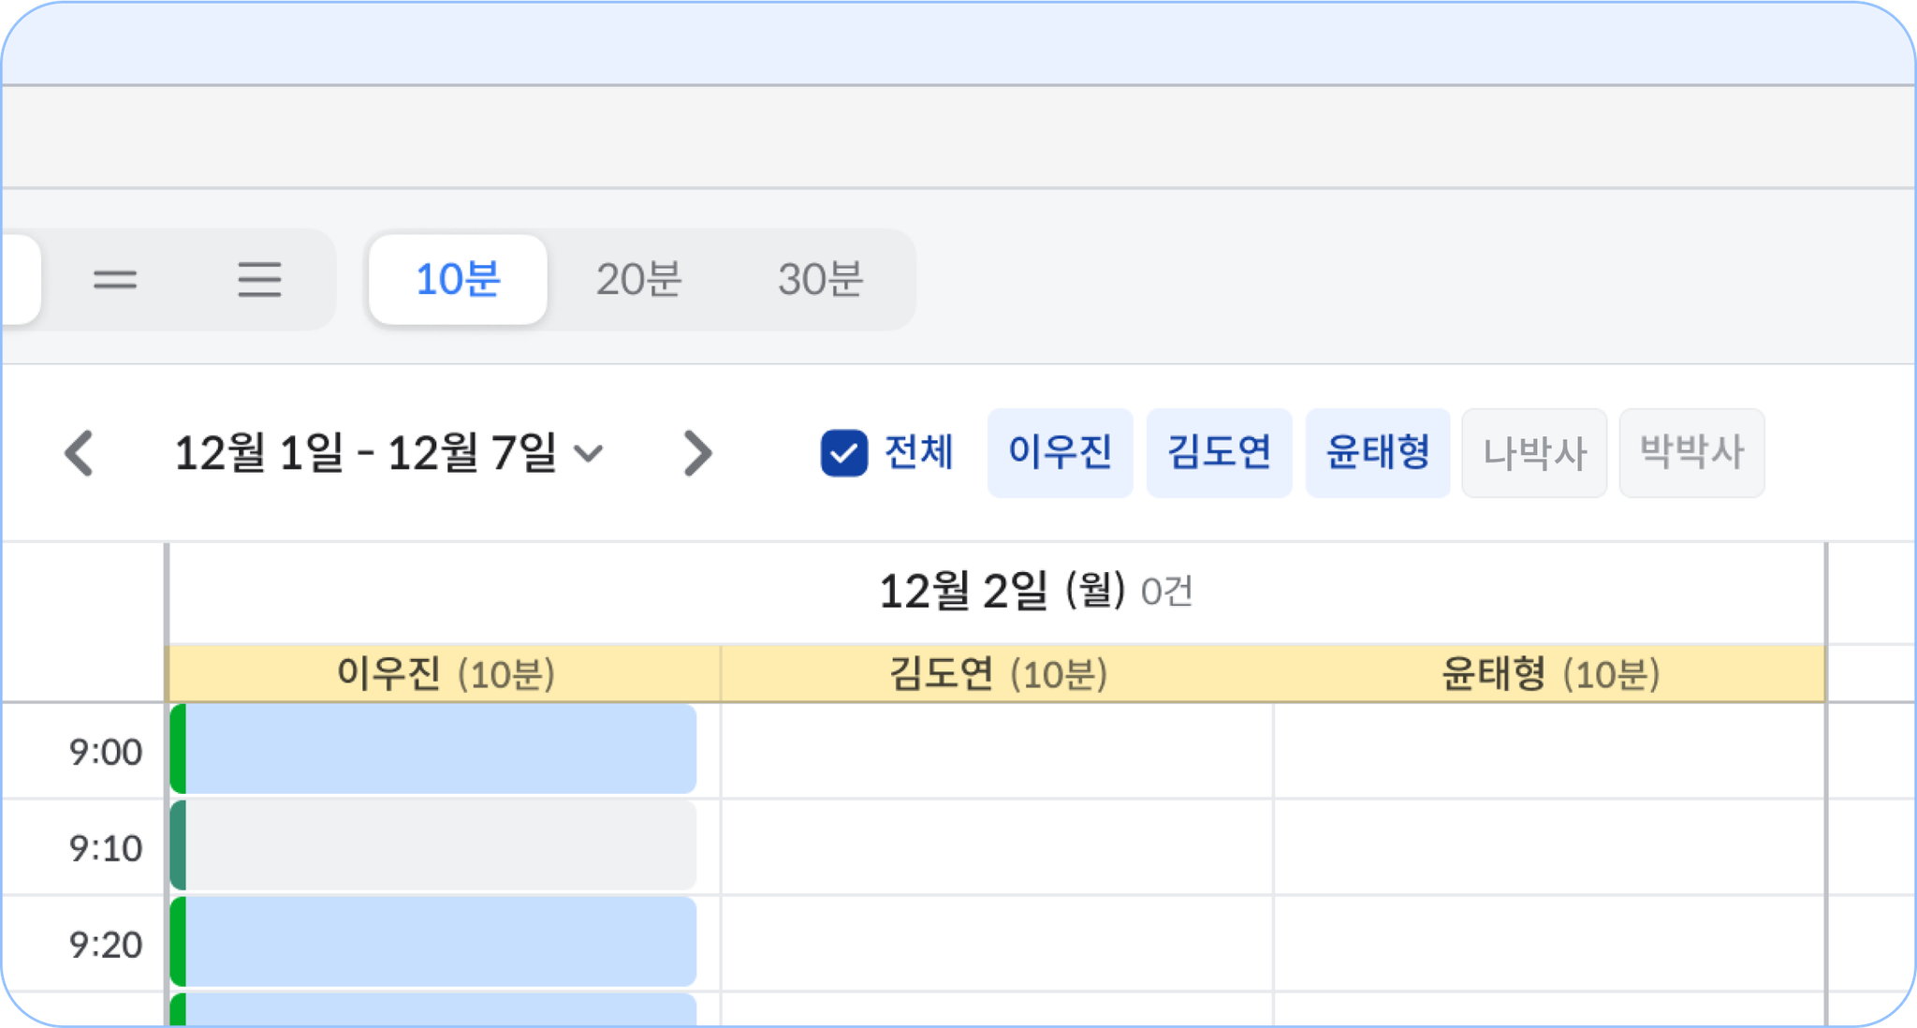
Task: Select the three-line row density icon
Action: tap(259, 280)
